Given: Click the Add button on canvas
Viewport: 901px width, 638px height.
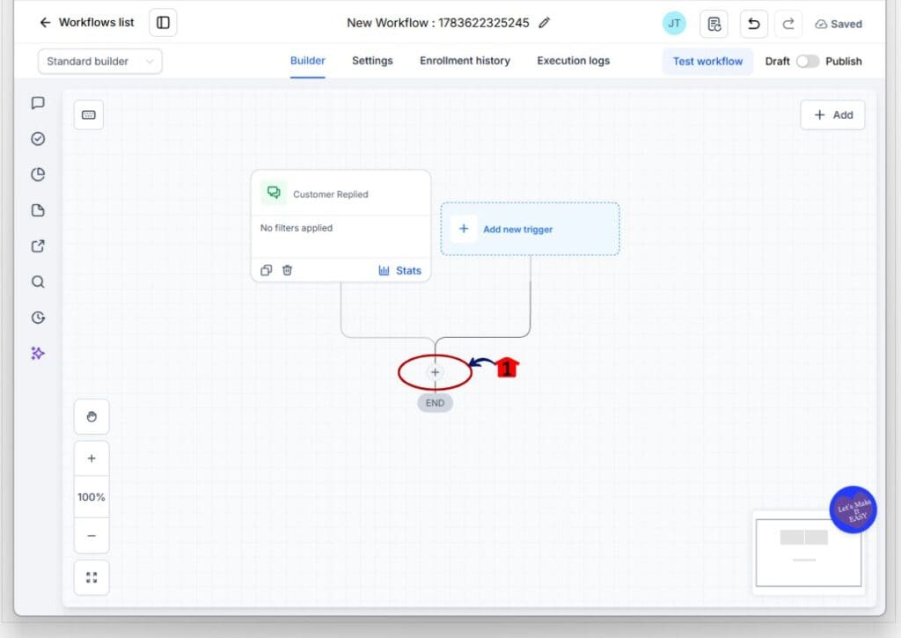Looking at the screenshot, I should click(x=832, y=115).
